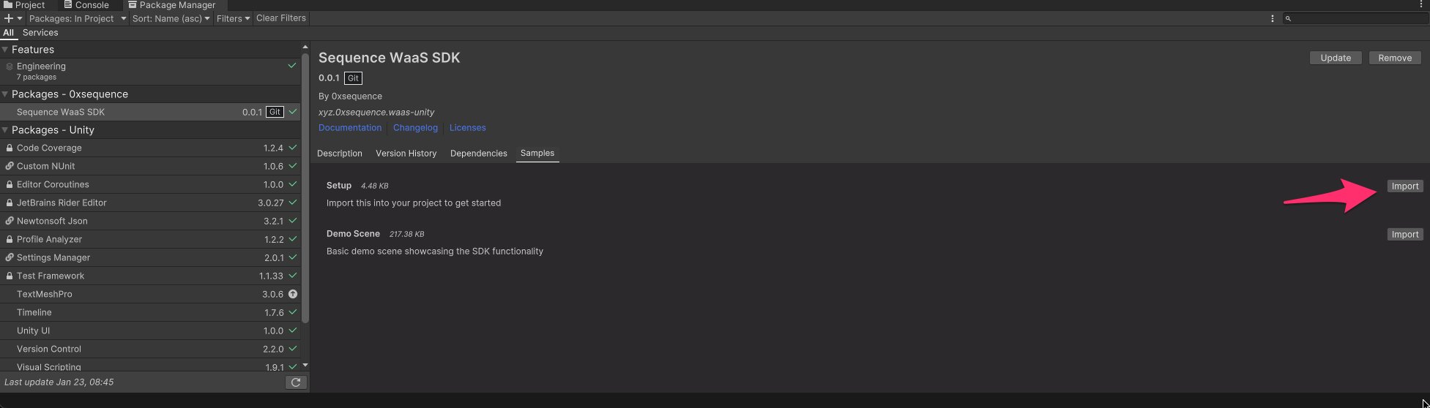Select the Custom NUnit package row
Image resolution: width=1430 pixels, height=408 pixels.
(x=150, y=166)
